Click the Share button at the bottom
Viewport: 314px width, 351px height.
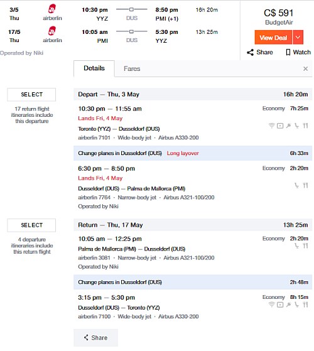click(95, 338)
